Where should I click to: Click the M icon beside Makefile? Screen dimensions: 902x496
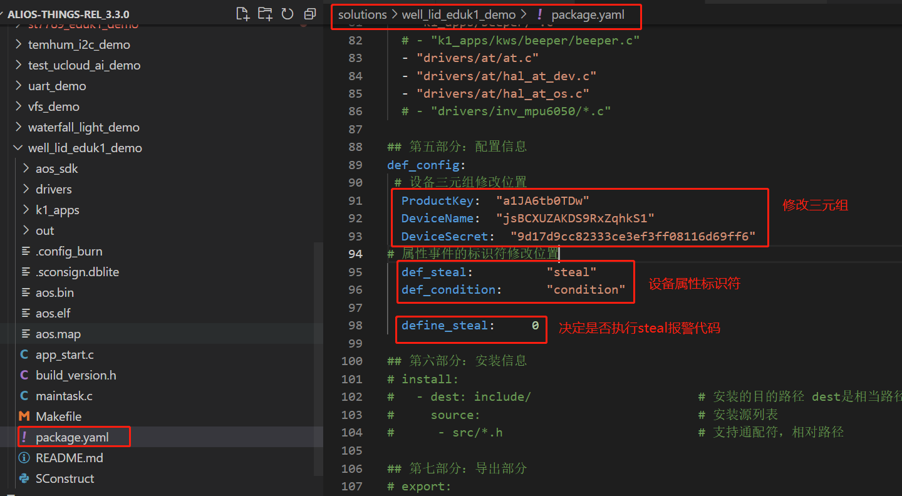tap(24, 416)
